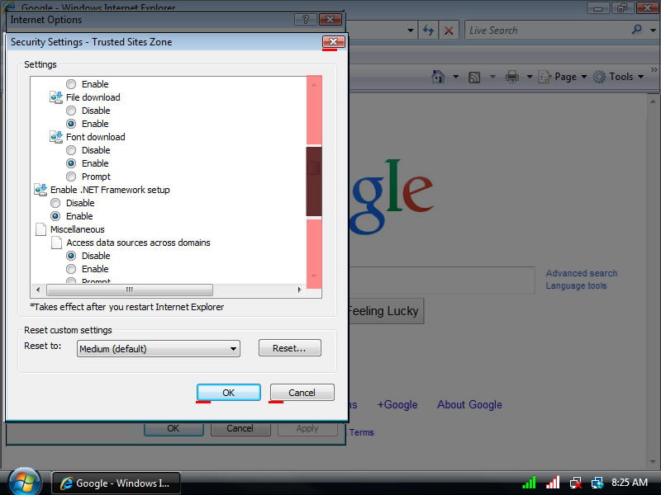Viewport: 661px width, 495px height.
Task: Open the address bar history dropdown
Action: 411,31
